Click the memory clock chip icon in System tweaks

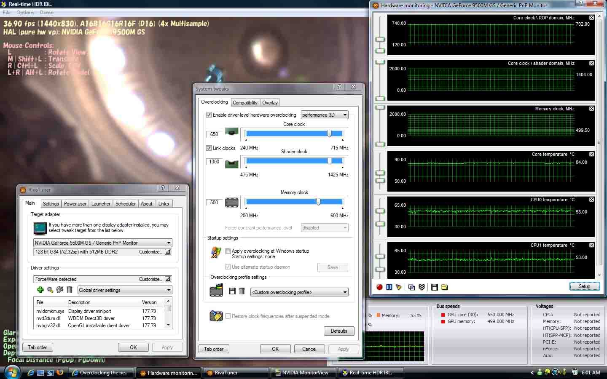click(232, 203)
